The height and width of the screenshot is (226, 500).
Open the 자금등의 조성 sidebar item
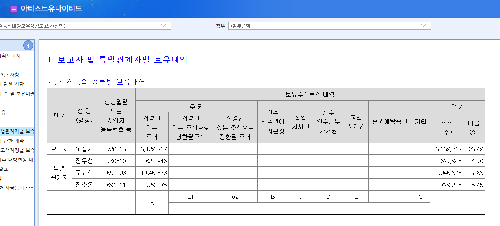[17, 188]
